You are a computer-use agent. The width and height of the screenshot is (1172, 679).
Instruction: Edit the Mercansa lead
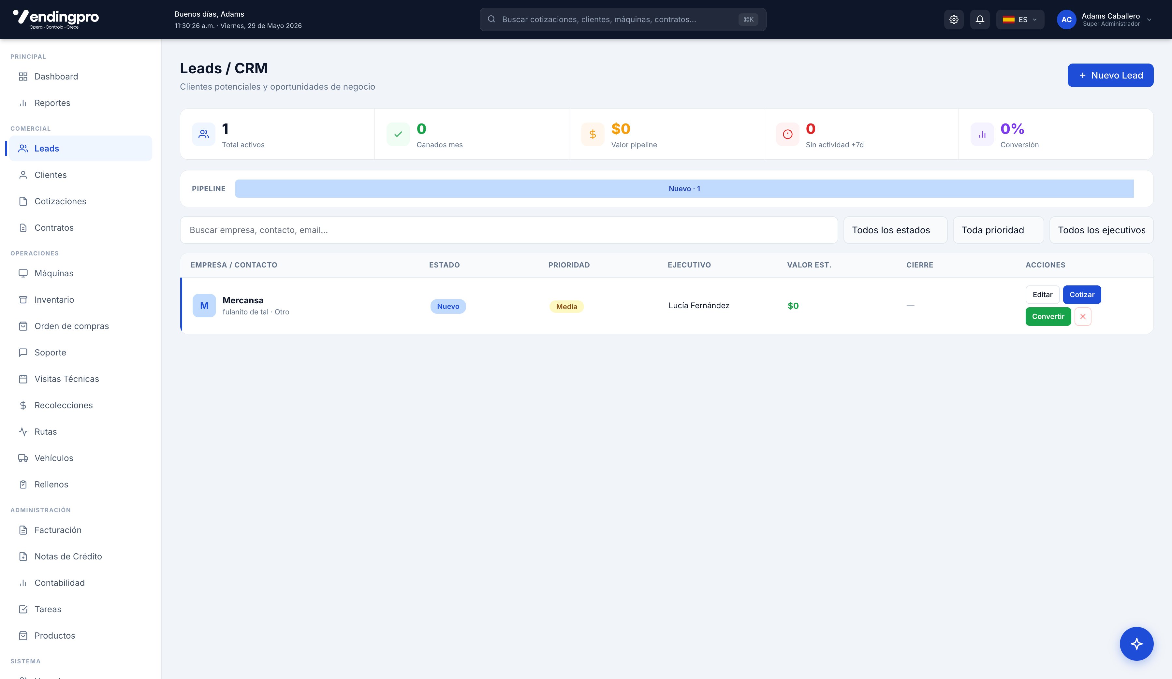pyautogui.click(x=1042, y=295)
